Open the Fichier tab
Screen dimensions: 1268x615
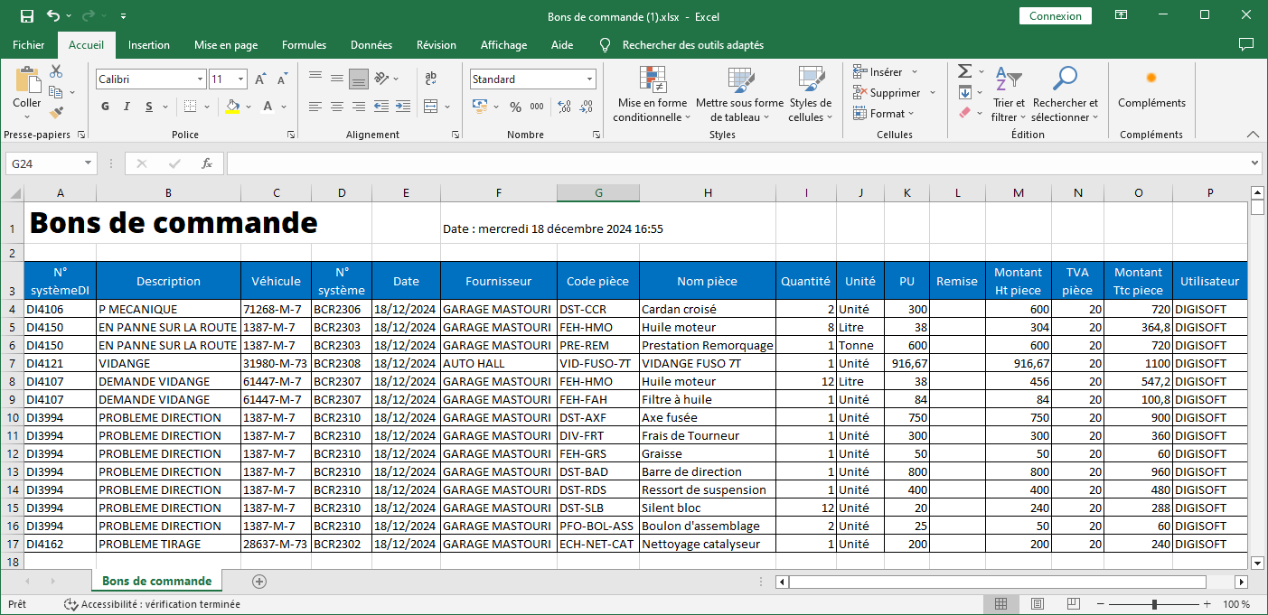[29, 45]
